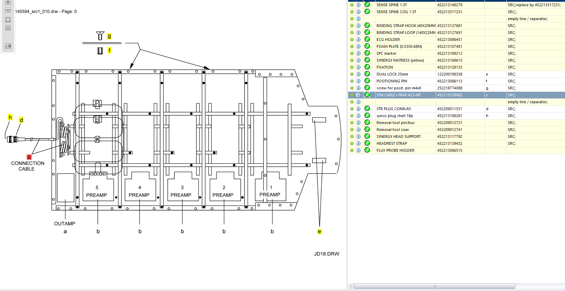Click yellow hotspot label e below drawing
The image size is (565, 291).
pos(319,231)
